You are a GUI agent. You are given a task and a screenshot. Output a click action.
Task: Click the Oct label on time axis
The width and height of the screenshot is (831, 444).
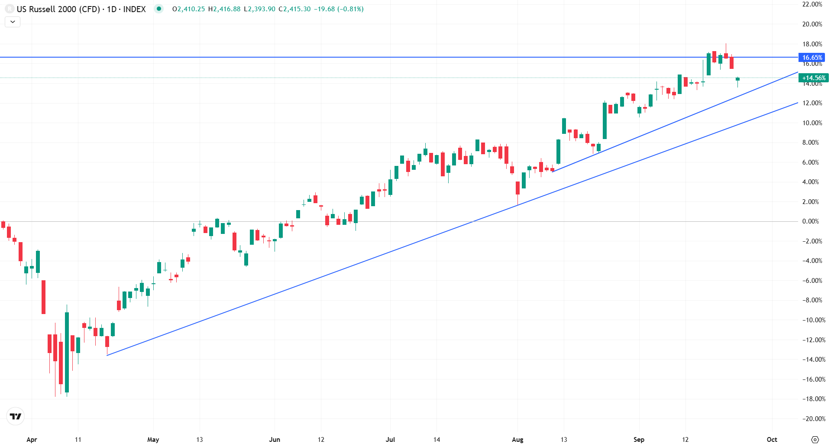pyautogui.click(x=772, y=439)
